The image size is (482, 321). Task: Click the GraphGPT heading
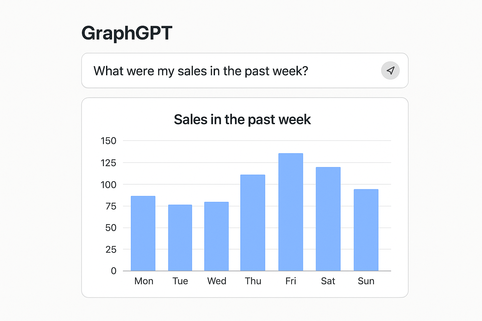[x=127, y=33]
